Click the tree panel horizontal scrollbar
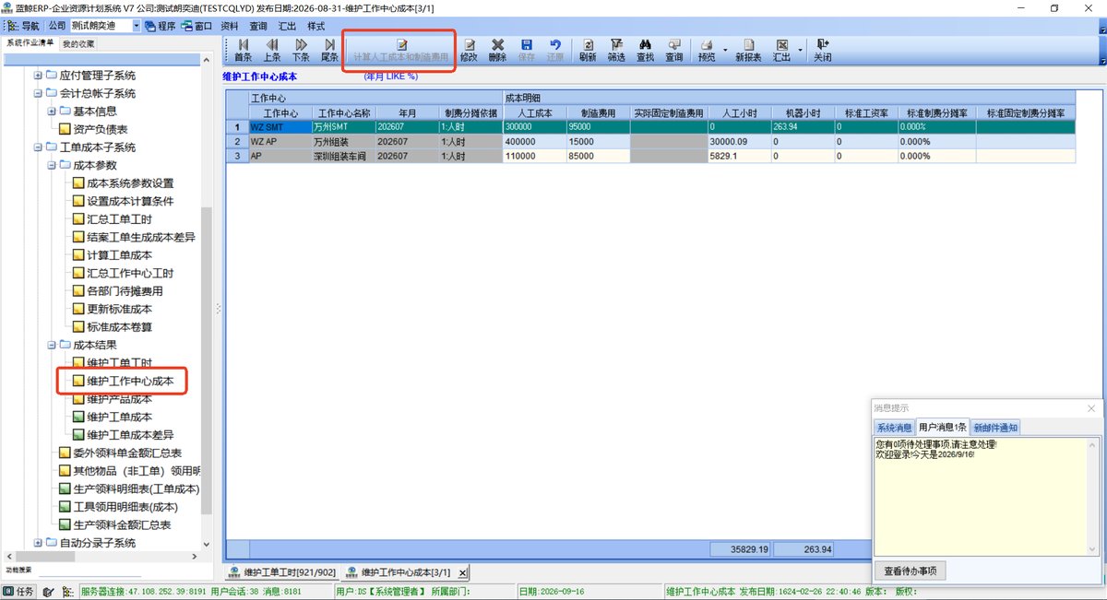The width and height of the screenshot is (1107, 600). [101, 557]
